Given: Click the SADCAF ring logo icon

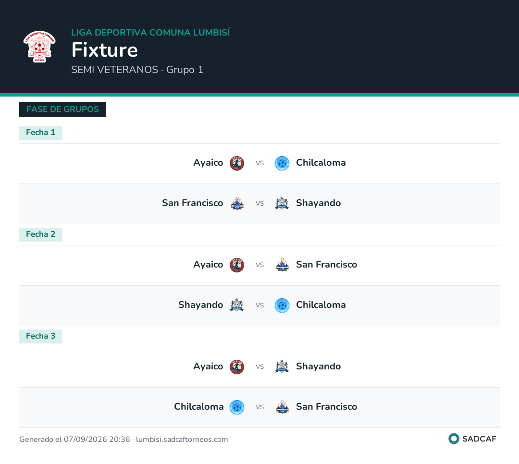Looking at the screenshot, I should pos(454,439).
